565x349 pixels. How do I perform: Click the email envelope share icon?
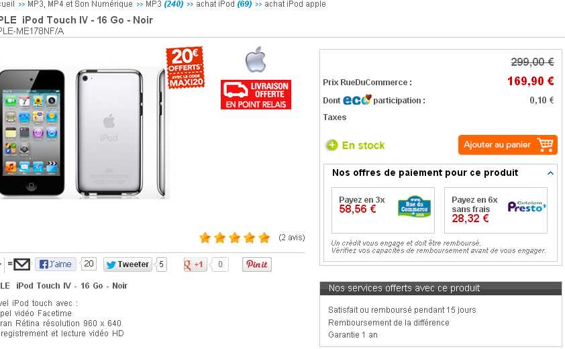[21, 264]
